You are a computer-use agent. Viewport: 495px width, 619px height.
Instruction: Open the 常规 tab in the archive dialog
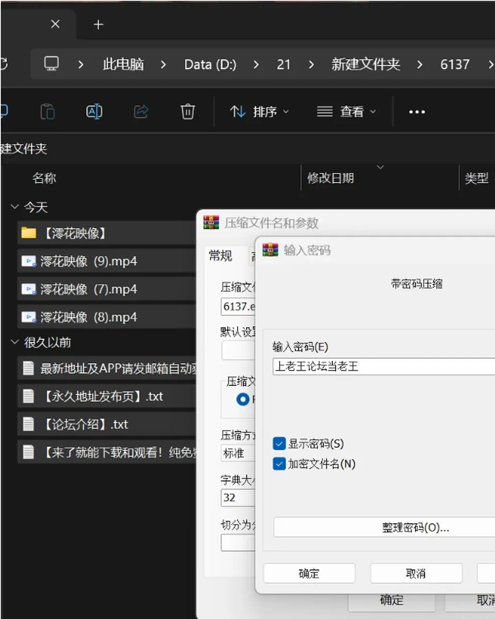pos(221,255)
